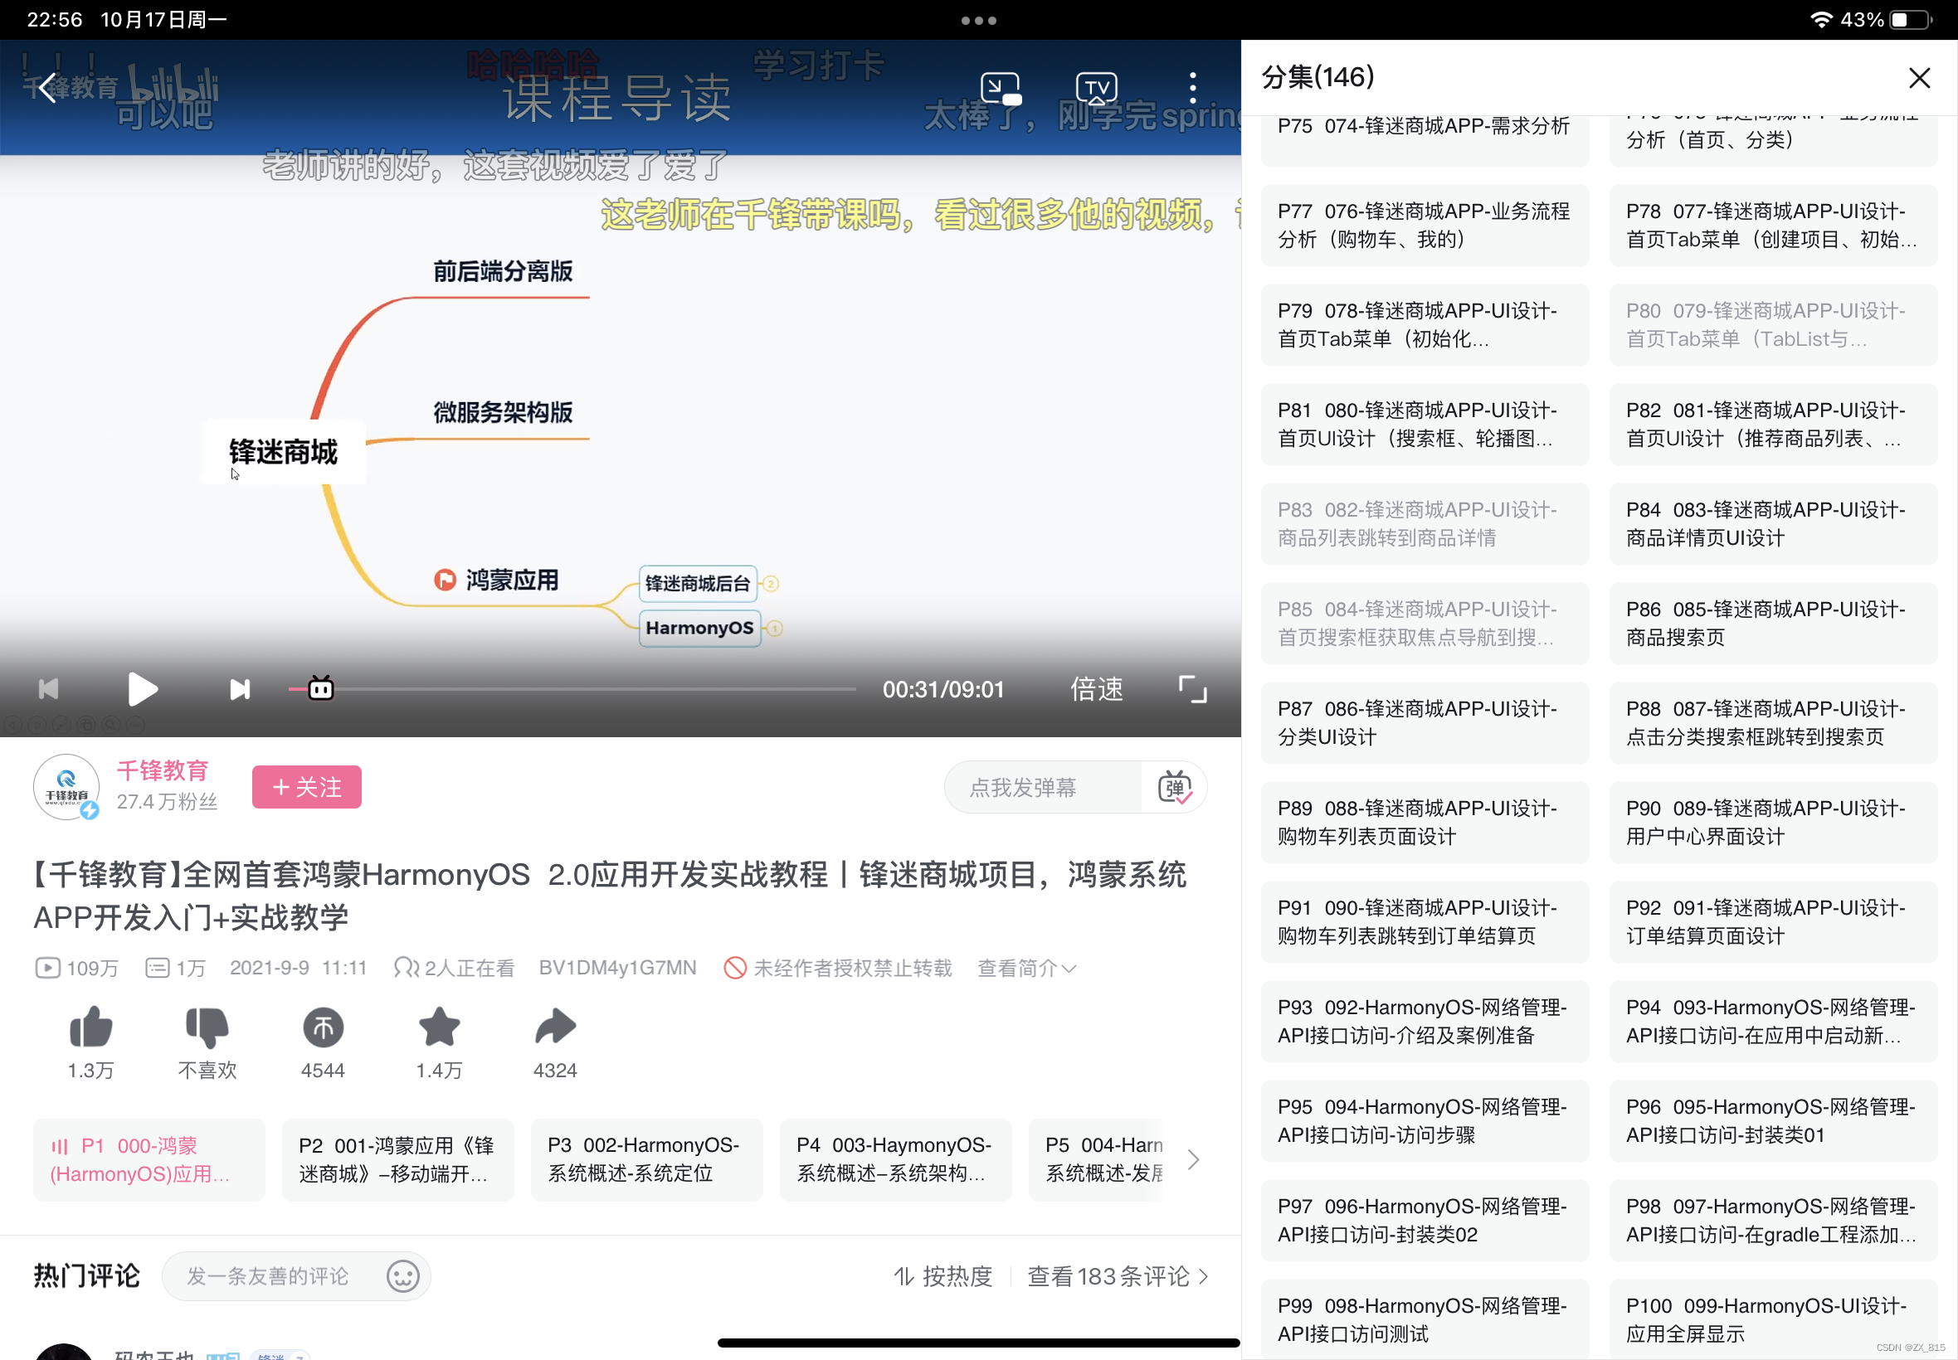Share the video with arrow icon
This screenshot has height=1360, width=1958.
point(555,1026)
